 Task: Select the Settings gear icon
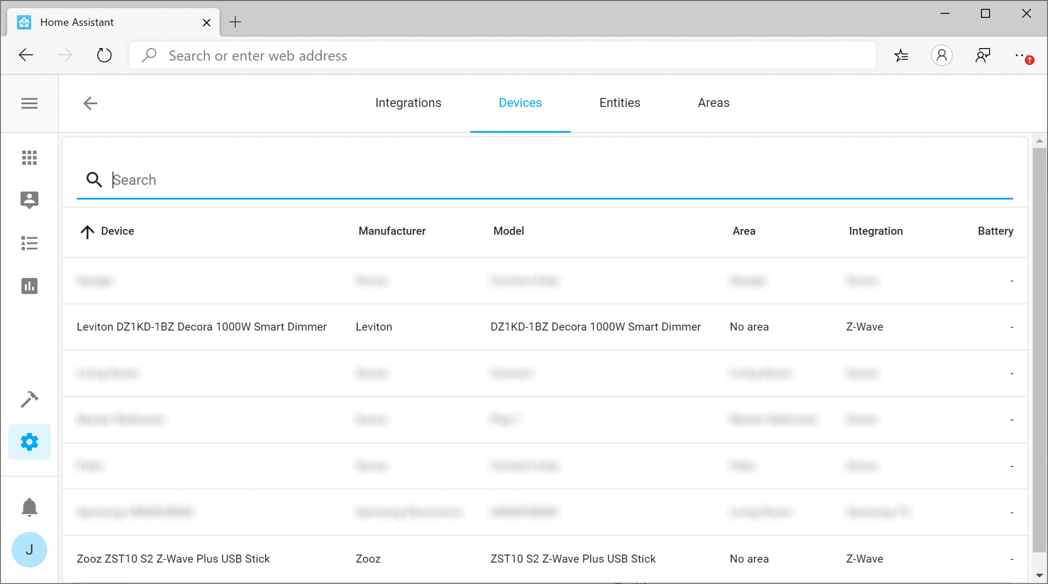pyautogui.click(x=29, y=442)
